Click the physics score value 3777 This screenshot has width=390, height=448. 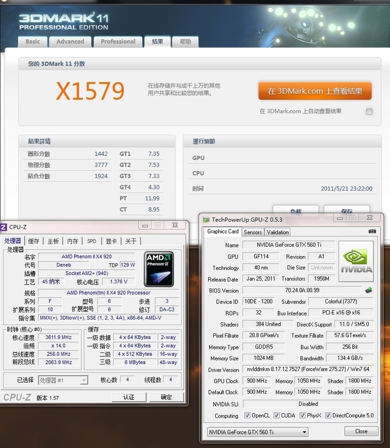pos(101,165)
